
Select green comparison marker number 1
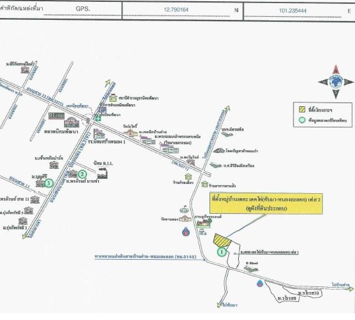tap(222, 252)
